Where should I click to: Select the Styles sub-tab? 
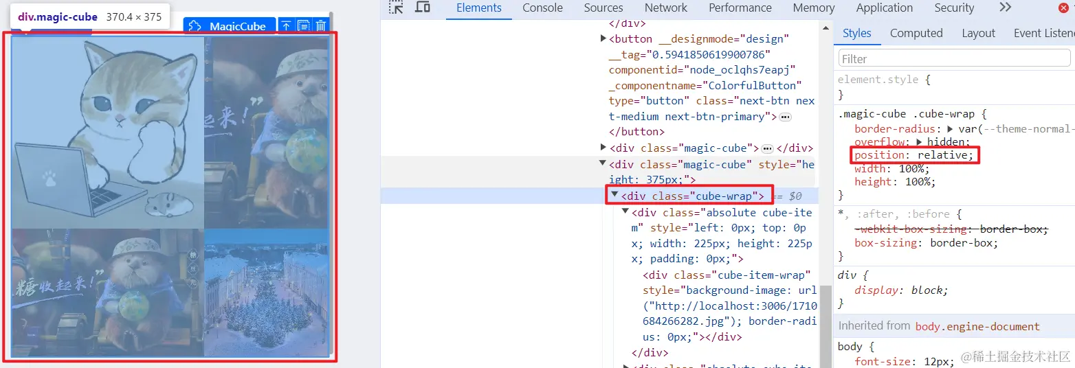click(857, 33)
